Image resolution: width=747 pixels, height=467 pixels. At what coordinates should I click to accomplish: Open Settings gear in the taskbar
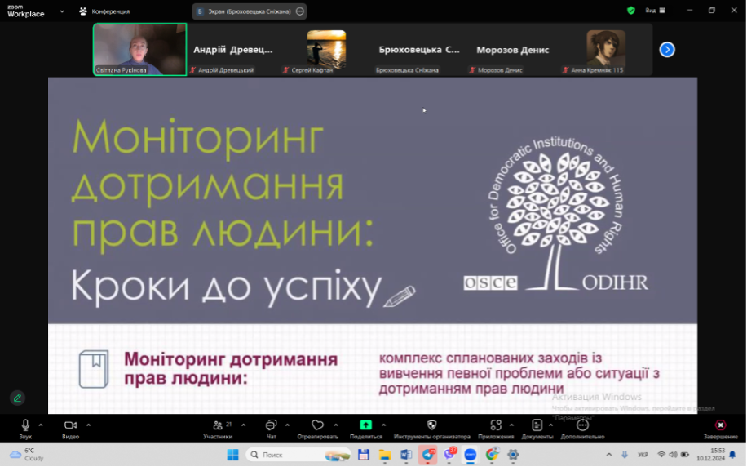513,455
